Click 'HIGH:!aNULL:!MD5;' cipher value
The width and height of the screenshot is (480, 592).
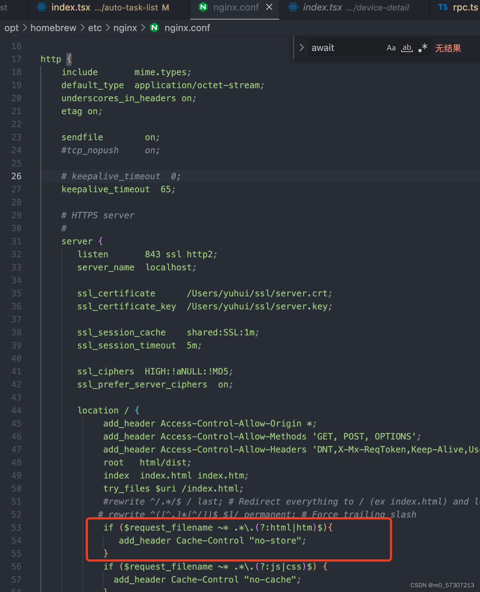coord(189,372)
